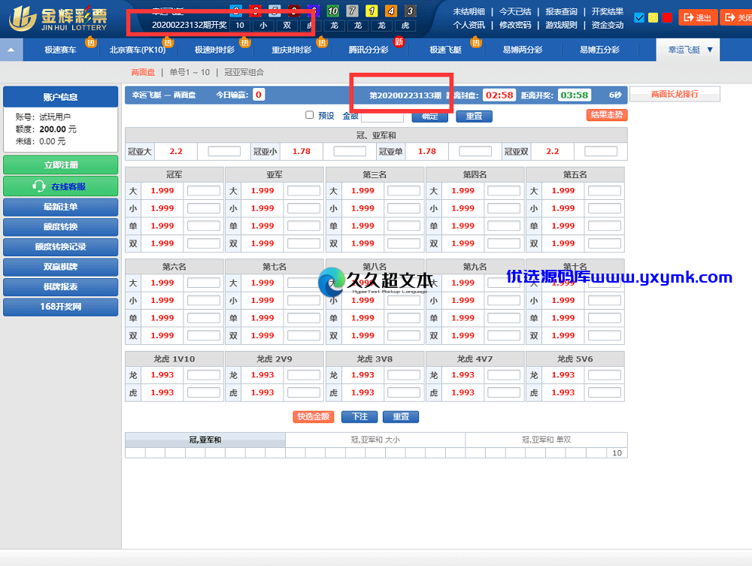The image size is (752, 566).
Task: Switch to the 冠亚军组合 tab
Action: [x=244, y=72]
